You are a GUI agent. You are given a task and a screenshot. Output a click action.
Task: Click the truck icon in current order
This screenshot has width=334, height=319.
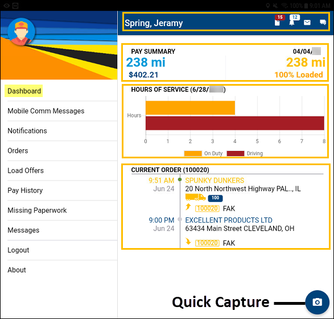click(x=195, y=197)
